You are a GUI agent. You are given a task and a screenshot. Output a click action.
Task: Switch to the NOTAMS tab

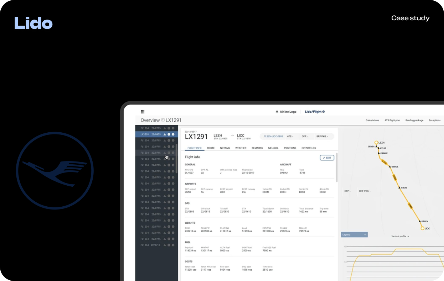(225, 148)
